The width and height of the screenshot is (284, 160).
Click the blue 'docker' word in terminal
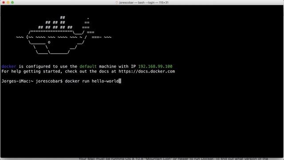click(9, 66)
